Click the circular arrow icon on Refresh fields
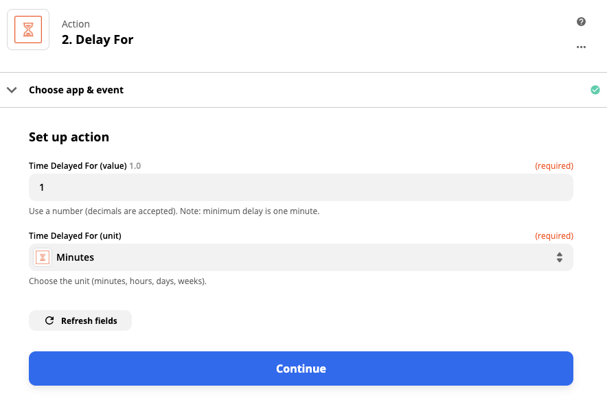This screenshot has width=607, height=398. (x=49, y=320)
